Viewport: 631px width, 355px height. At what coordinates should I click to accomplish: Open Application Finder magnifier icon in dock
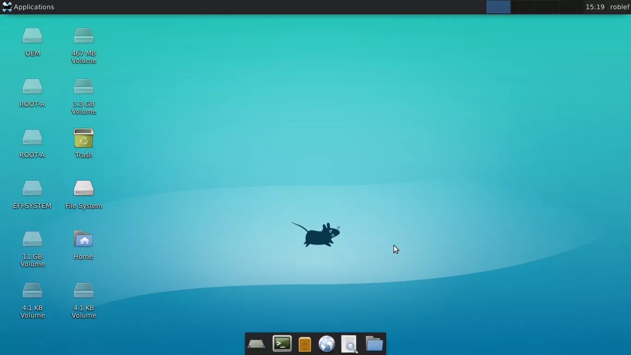pyautogui.click(x=350, y=344)
